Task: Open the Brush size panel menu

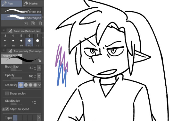Action: coord(4,30)
